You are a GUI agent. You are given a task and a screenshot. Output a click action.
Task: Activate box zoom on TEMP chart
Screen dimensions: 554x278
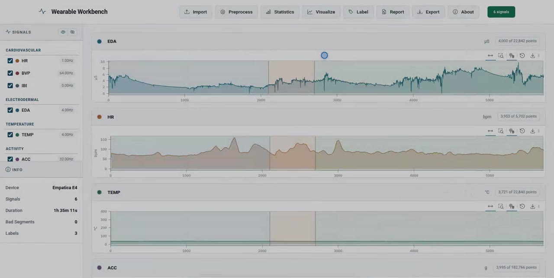[x=501, y=206]
